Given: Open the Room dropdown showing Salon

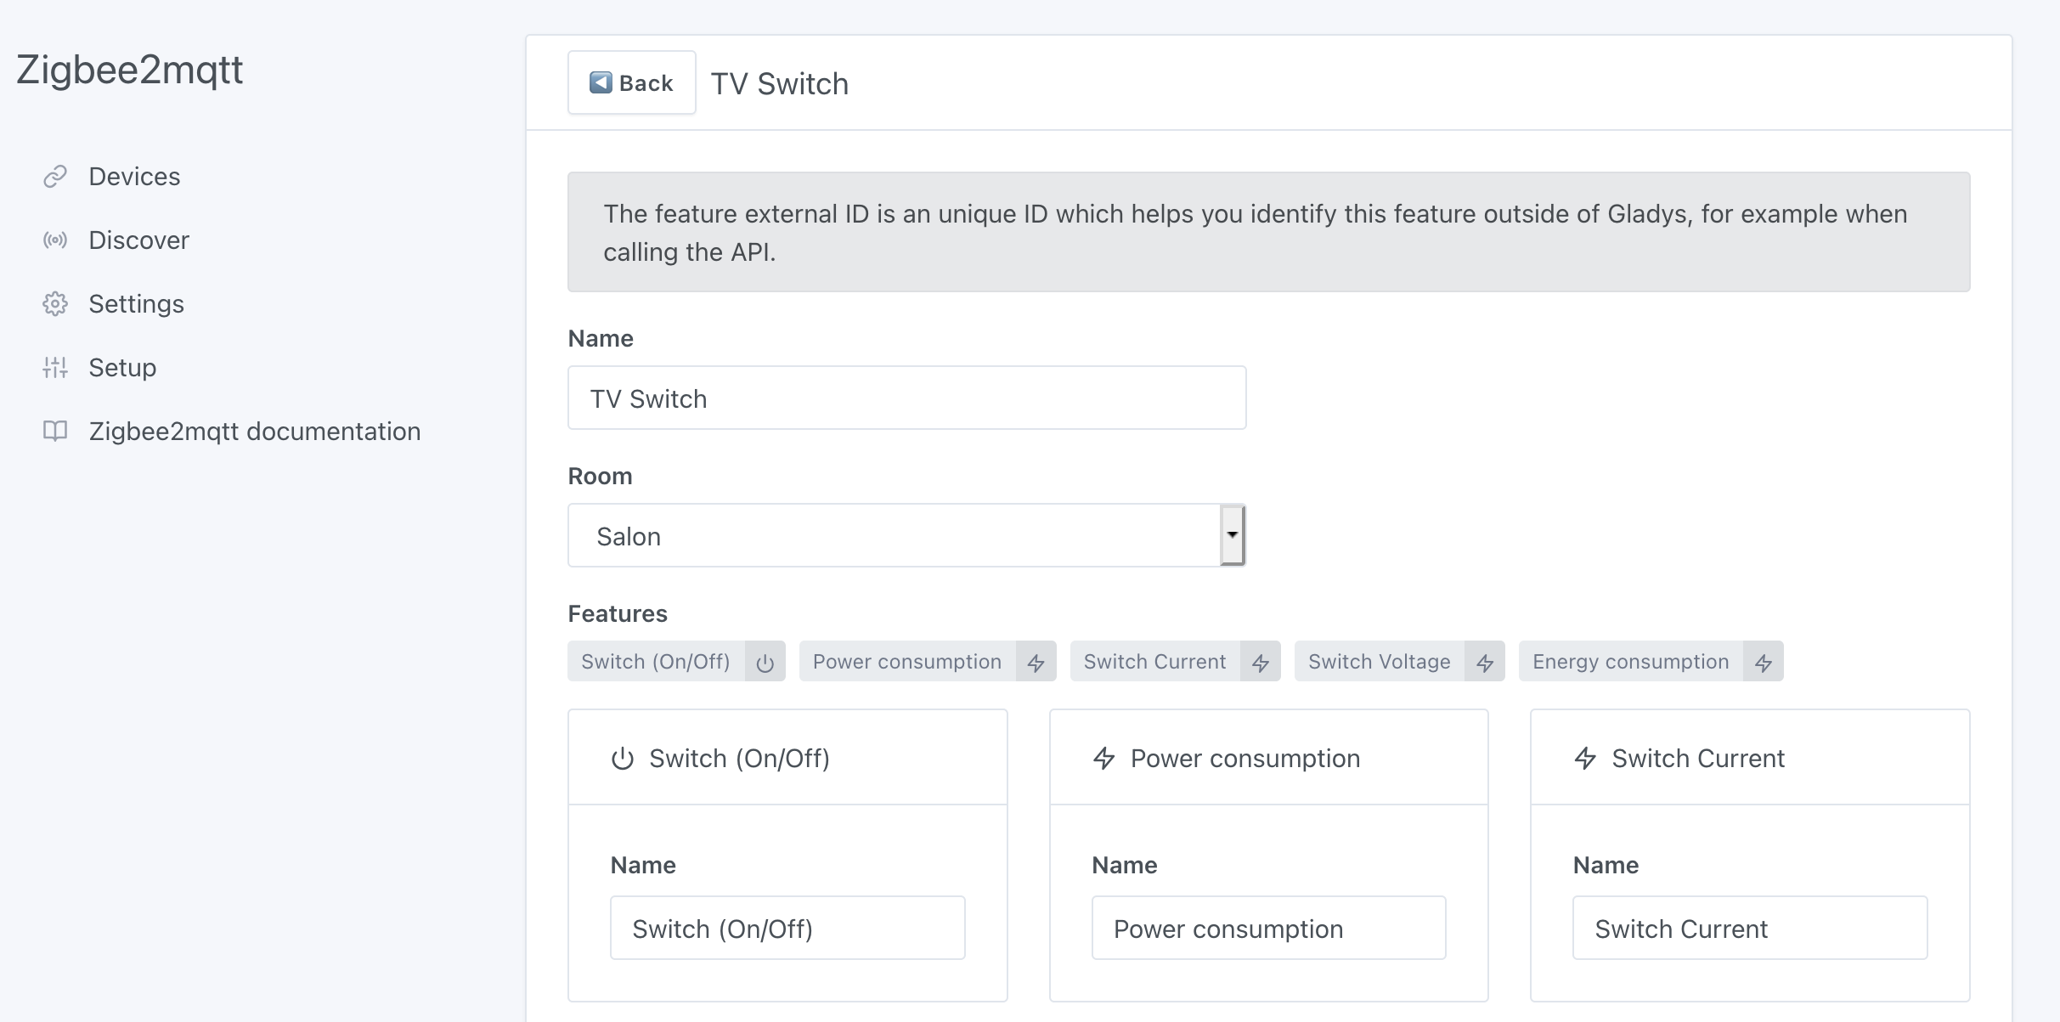Looking at the screenshot, I should (906, 536).
